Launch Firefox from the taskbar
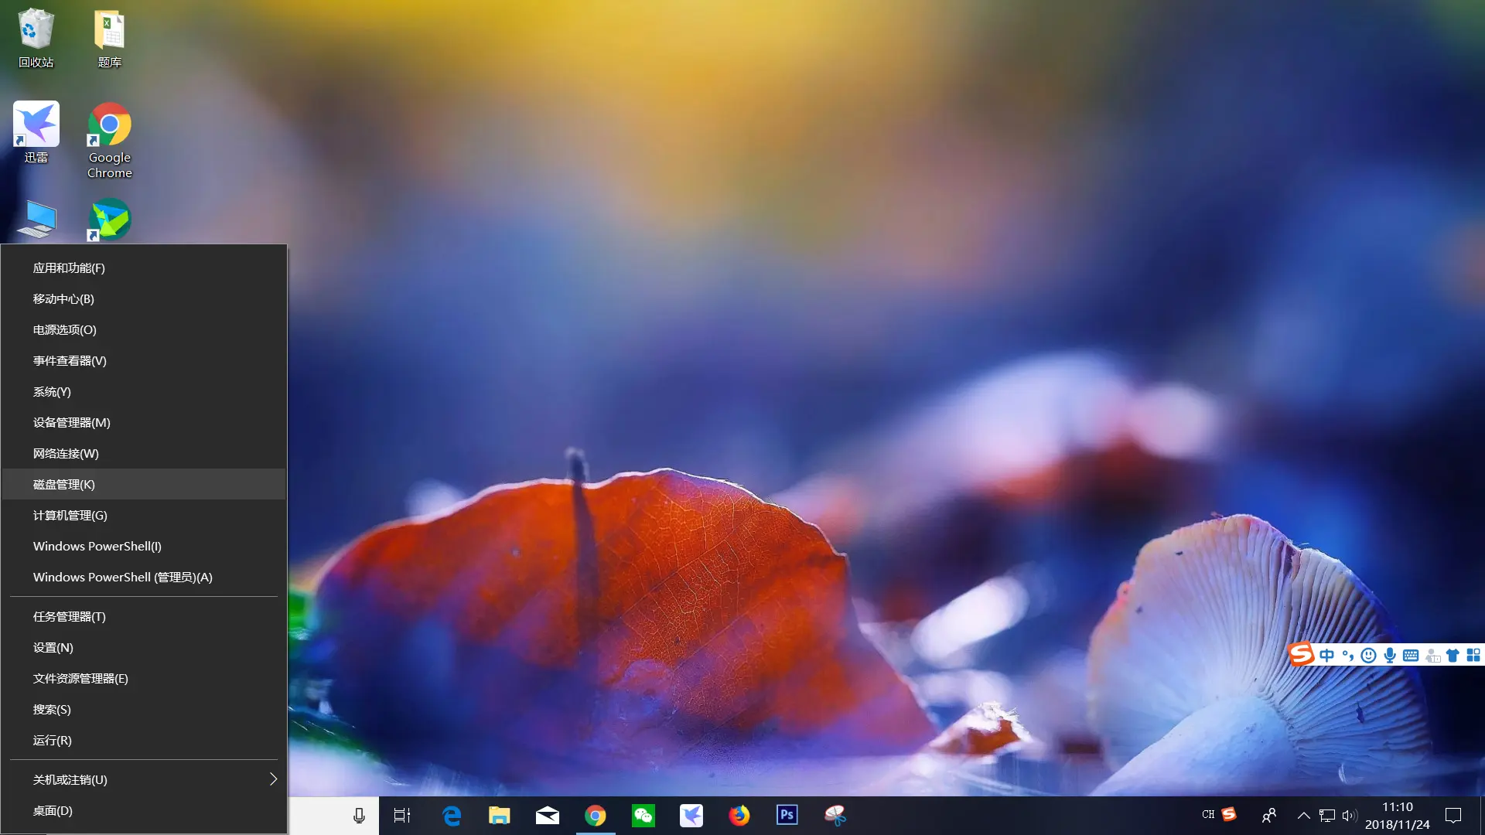Viewport: 1485px width, 835px height. (x=739, y=815)
